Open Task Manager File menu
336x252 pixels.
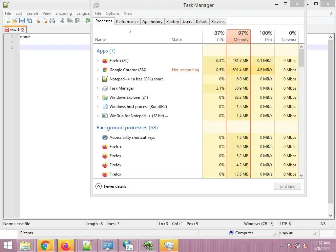[98, 13]
